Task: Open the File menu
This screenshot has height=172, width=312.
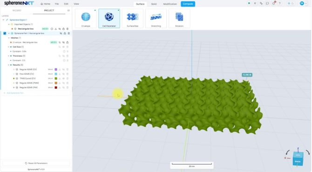Action: coord(57,4)
